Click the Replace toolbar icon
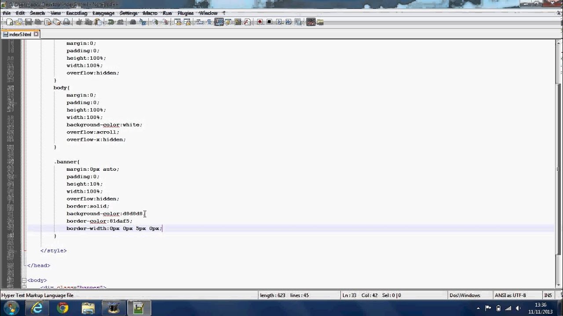Viewport: 563px width, 316px height. (143, 22)
